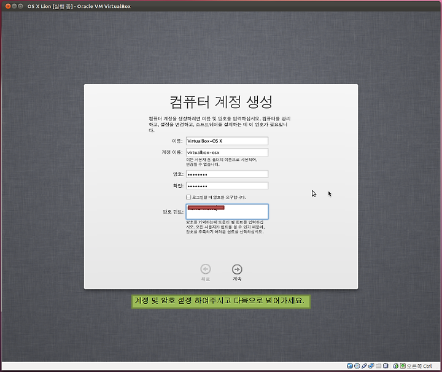Click inside the 암호 힌트 password hint box

point(227,212)
